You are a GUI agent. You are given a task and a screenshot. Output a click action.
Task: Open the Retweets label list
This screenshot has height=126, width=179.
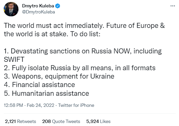pos(26,121)
